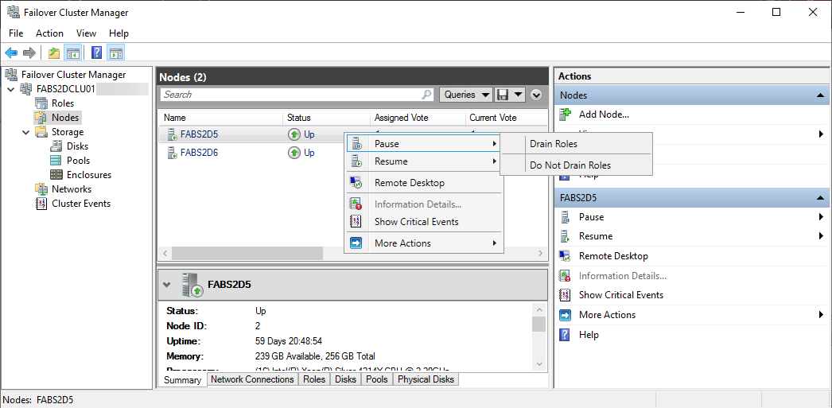The width and height of the screenshot is (832, 408).
Task: Switch to the Network Connections tab
Action: click(x=252, y=379)
